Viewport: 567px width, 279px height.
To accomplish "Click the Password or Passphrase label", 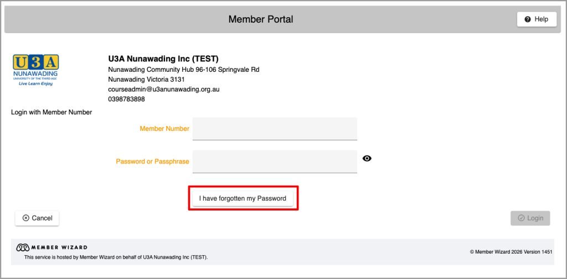I will (x=153, y=162).
